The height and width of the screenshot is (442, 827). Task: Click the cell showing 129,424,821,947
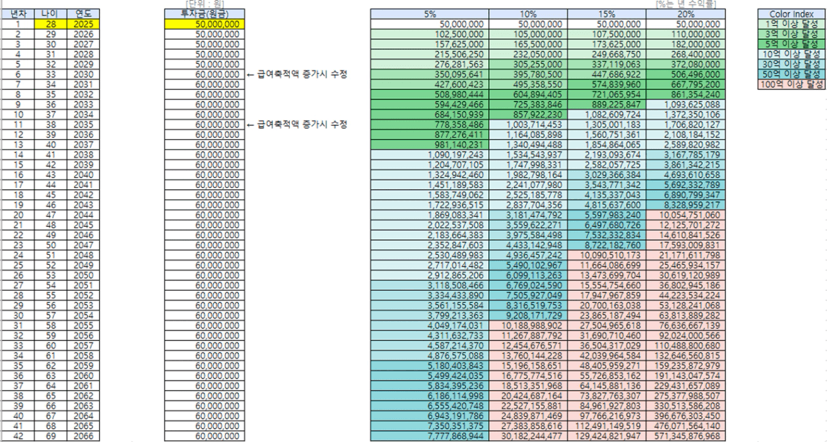pos(607,435)
